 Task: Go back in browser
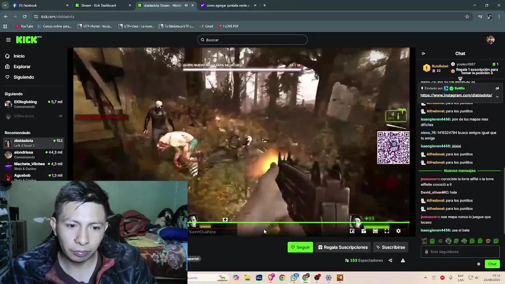click(6, 17)
